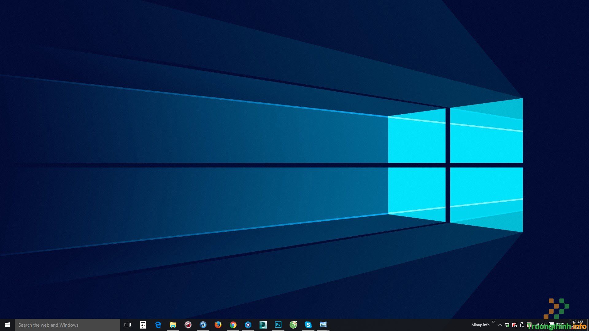Open the green Cốc Cốc browser icon
The width and height of the screenshot is (589, 331).
pos(293,325)
